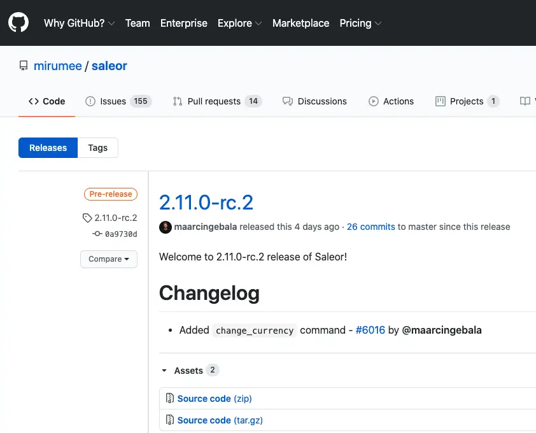
Task: Open the Projects tab
Action: click(467, 101)
